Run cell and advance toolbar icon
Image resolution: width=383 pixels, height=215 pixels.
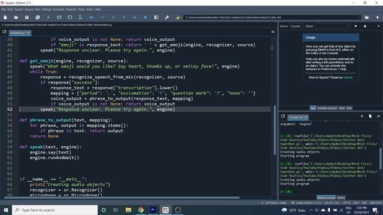(x=70, y=17)
